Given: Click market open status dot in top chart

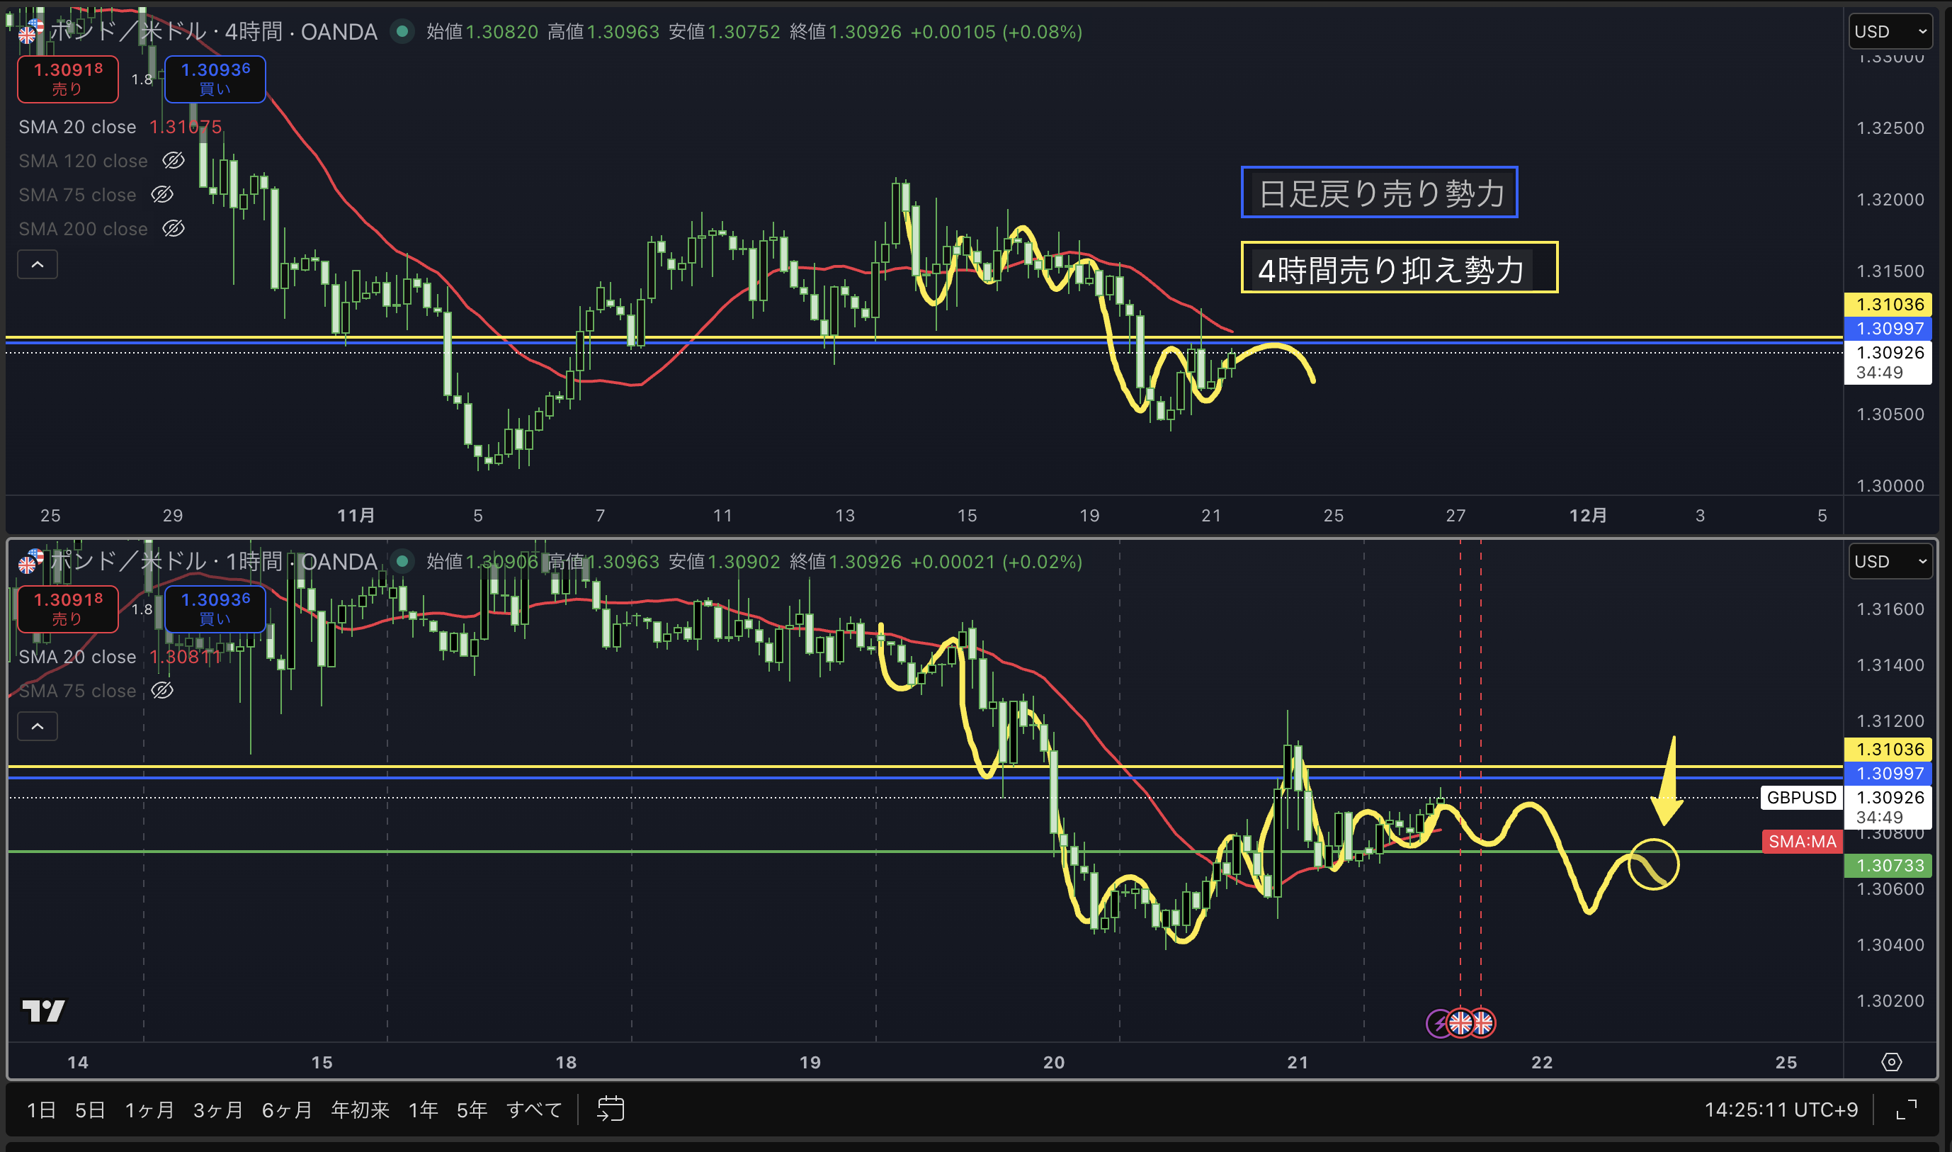Looking at the screenshot, I should coord(402,32).
